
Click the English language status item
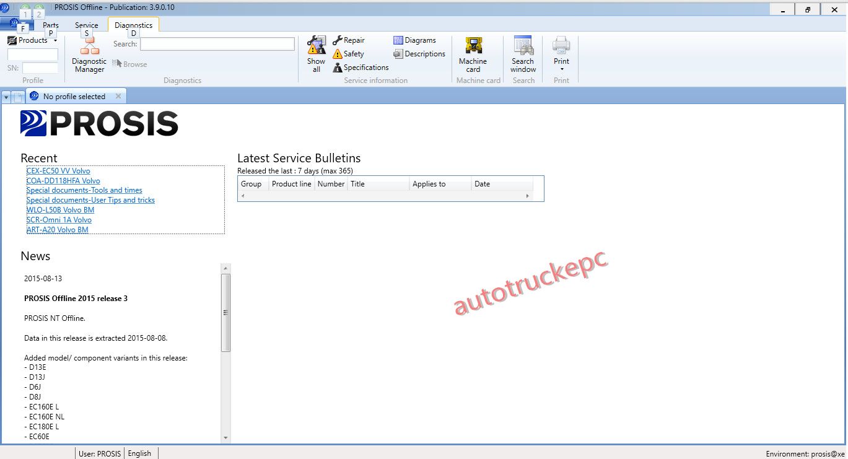[x=139, y=453]
